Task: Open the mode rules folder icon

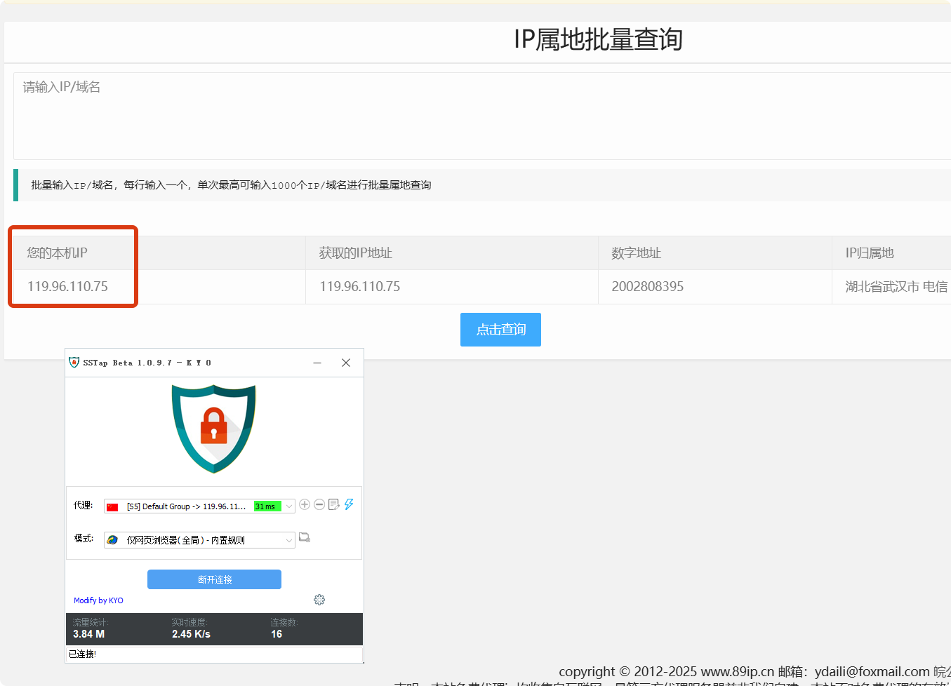Action: 305,538
